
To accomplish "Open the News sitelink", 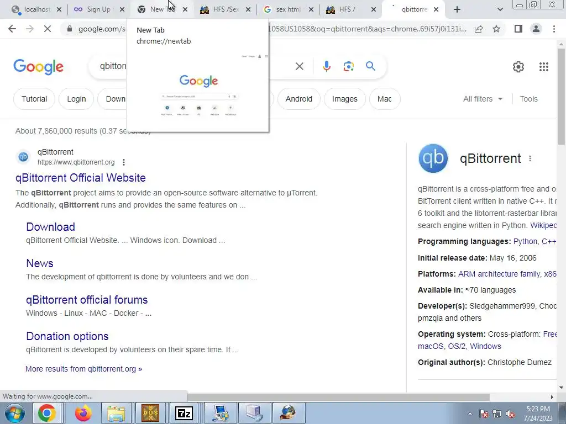I will click(x=40, y=263).
